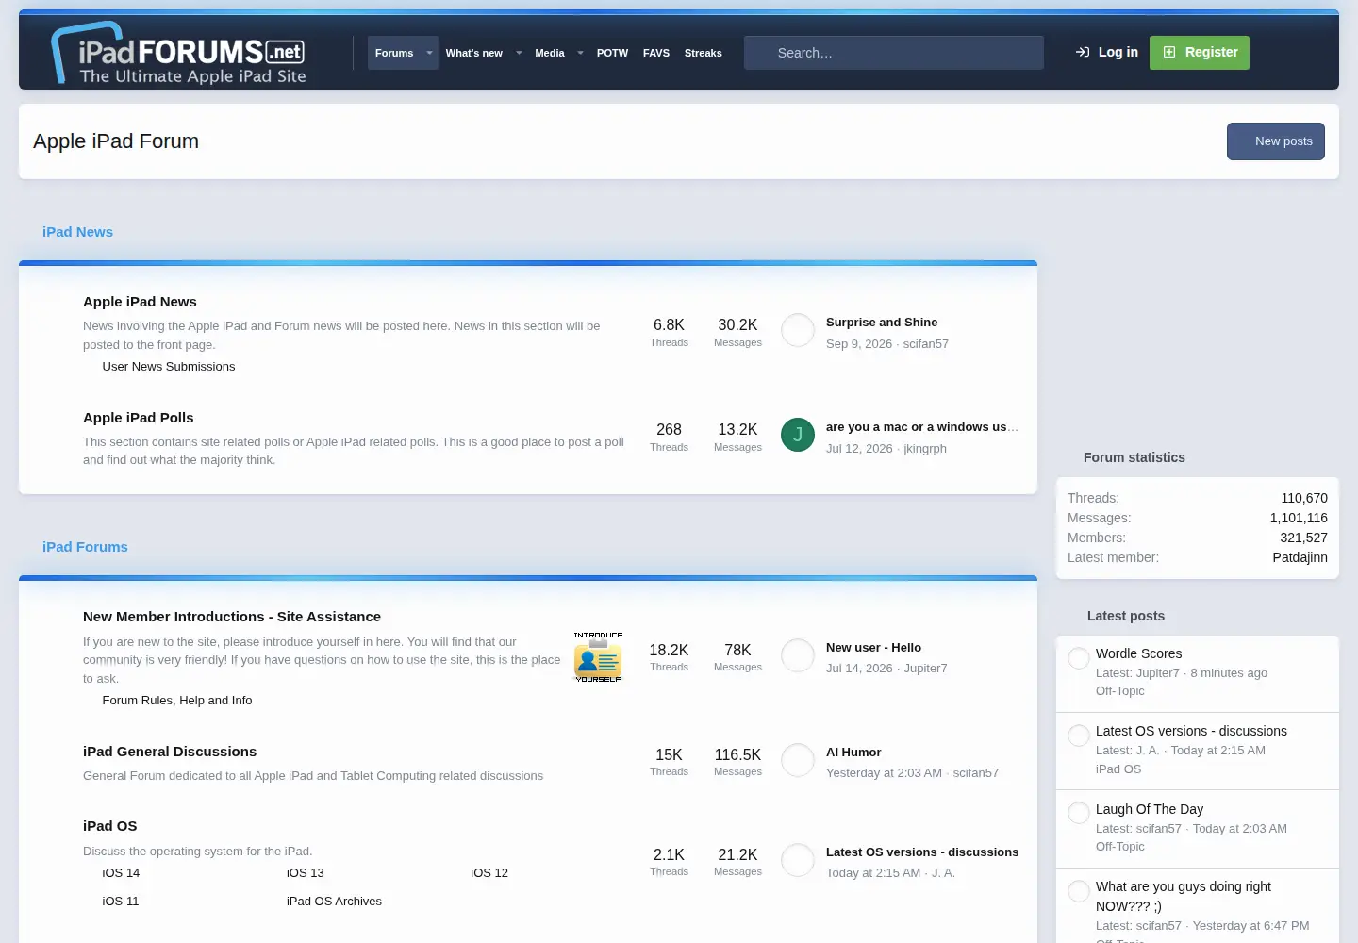Open the iPad OS Archives sub-forum

pos(334,902)
